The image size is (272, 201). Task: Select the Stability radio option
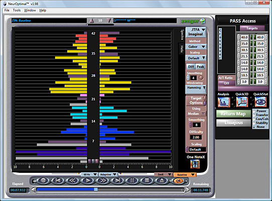pyautogui.click(x=254, y=123)
